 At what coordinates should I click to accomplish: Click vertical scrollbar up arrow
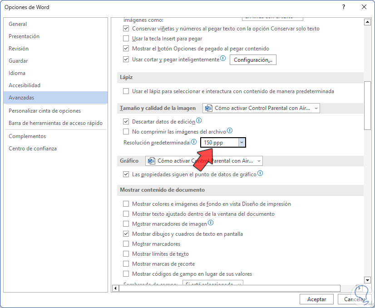tap(367, 22)
